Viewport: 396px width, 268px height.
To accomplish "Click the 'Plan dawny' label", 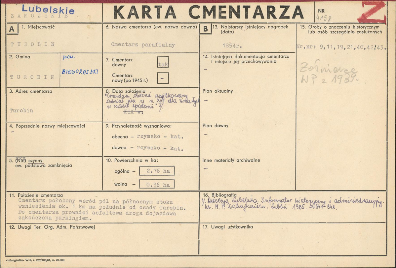I will [215, 126].
